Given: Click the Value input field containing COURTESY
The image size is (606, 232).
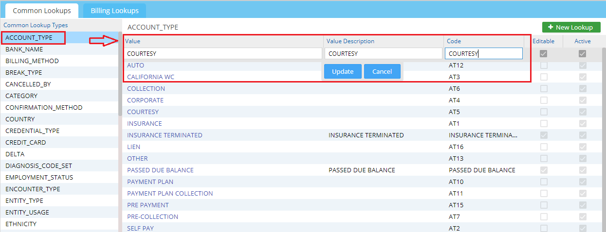Looking at the screenshot, I should pos(223,54).
